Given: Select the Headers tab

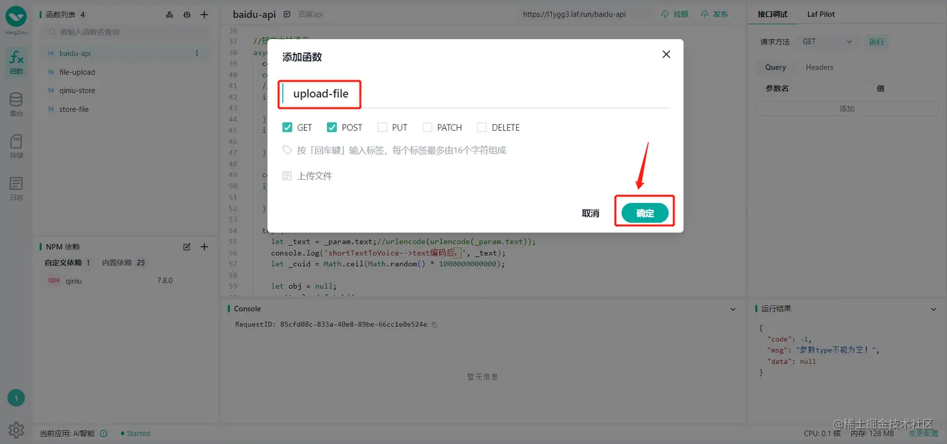Looking at the screenshot, I should point(819,67).
